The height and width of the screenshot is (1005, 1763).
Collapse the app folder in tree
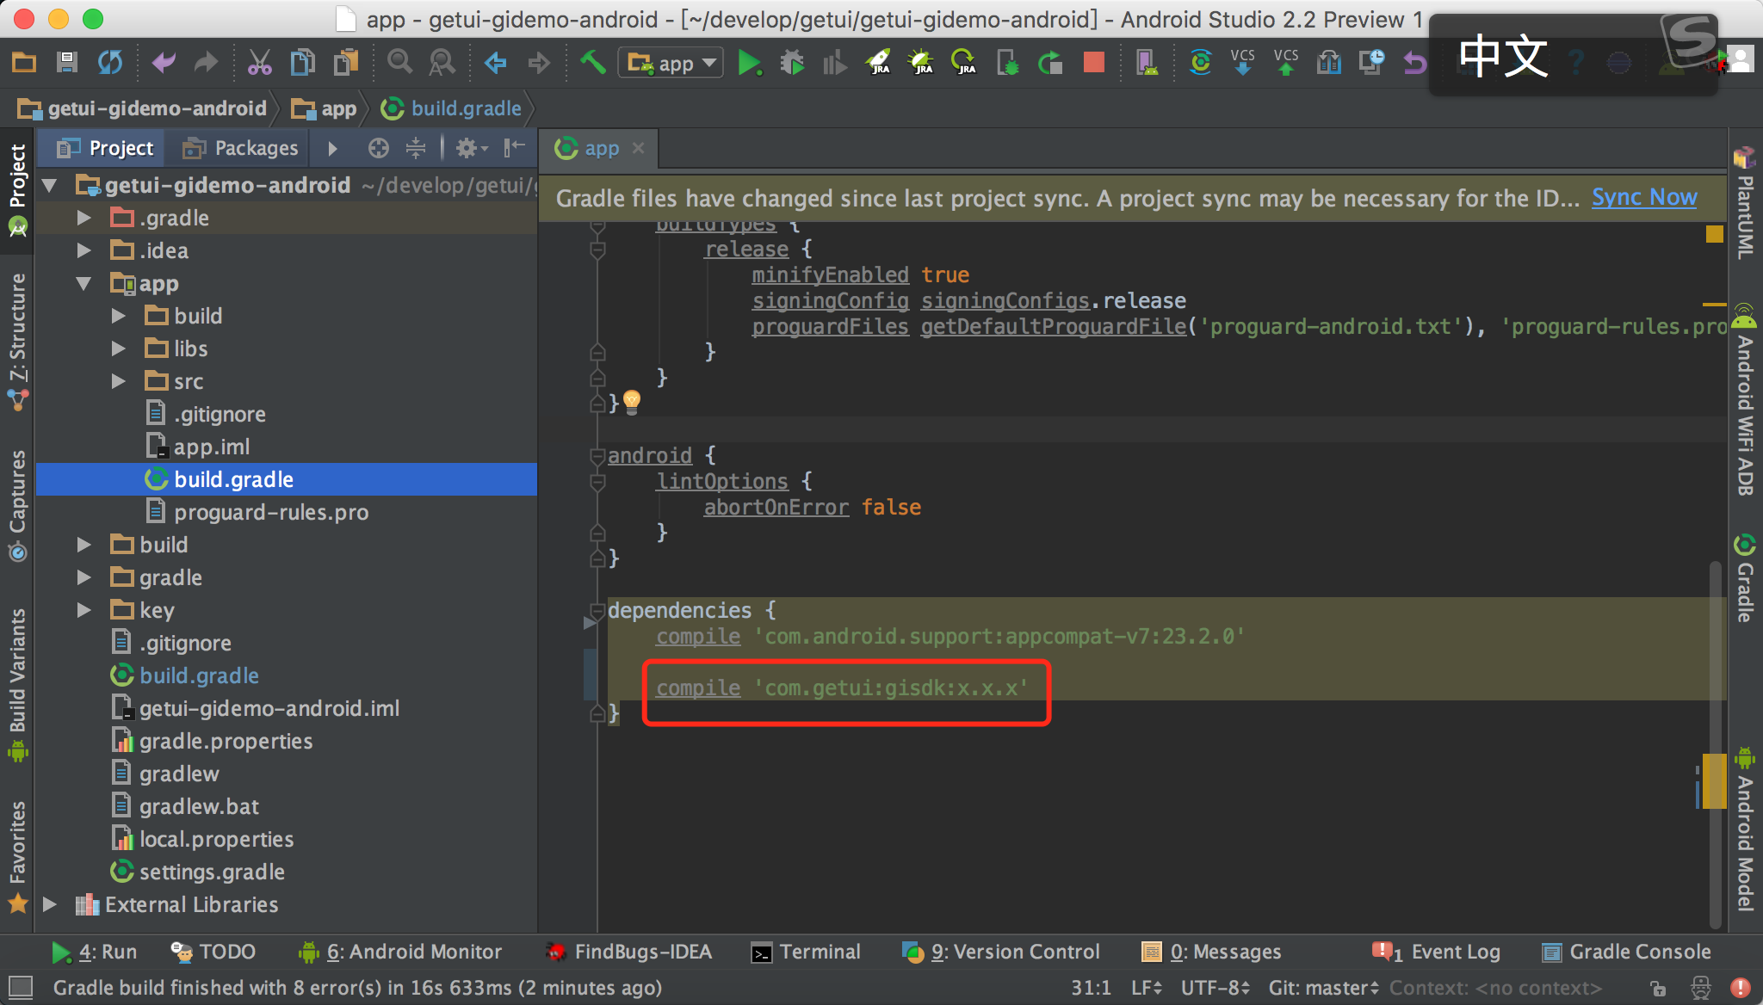(x=84, y=283)
